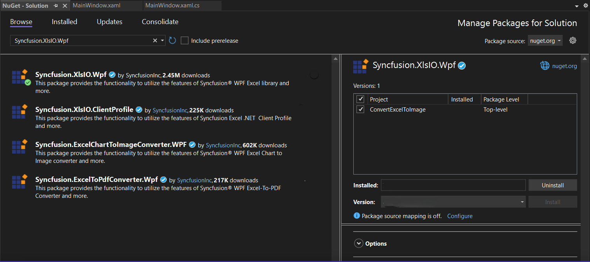Screen dimensions: 590x262
Task: Enable the Include prerelease checkbox
Action: pos(184,40)
